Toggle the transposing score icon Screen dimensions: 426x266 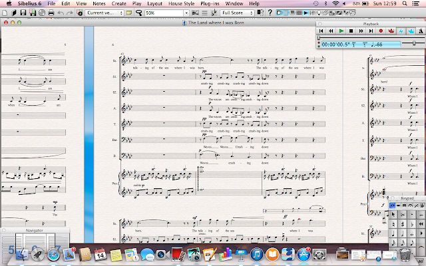pos(214,13)
